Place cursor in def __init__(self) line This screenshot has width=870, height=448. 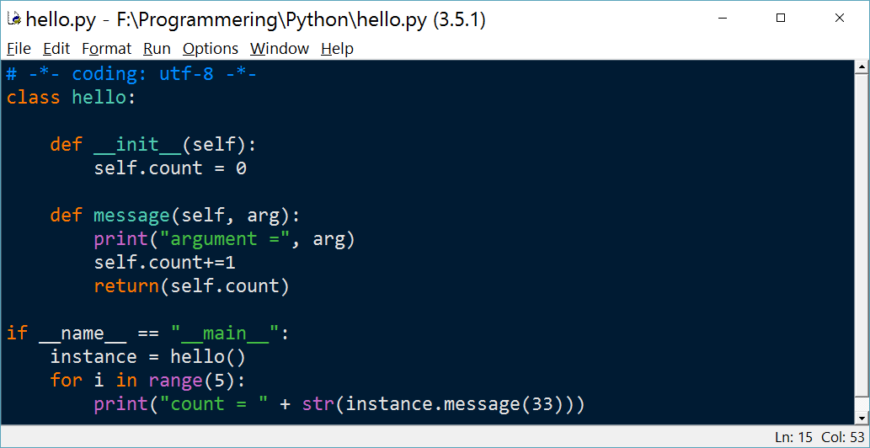pyautogui.click(x=153, y=145)
